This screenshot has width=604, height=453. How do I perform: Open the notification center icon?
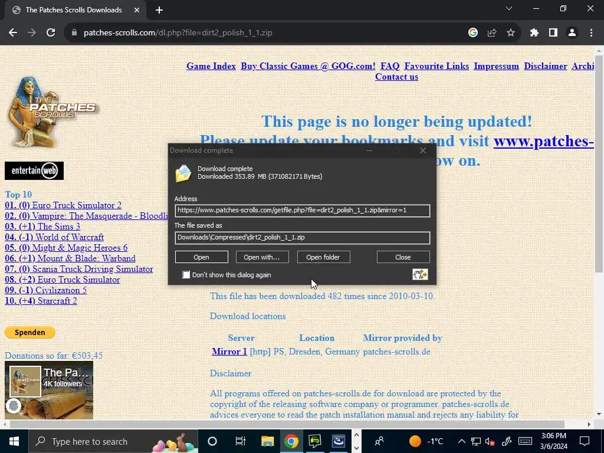585,441
